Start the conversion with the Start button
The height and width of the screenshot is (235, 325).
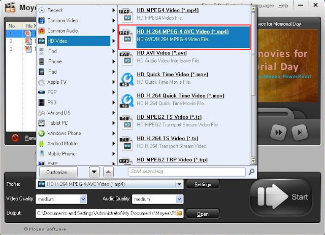click(x=281, y=197)
